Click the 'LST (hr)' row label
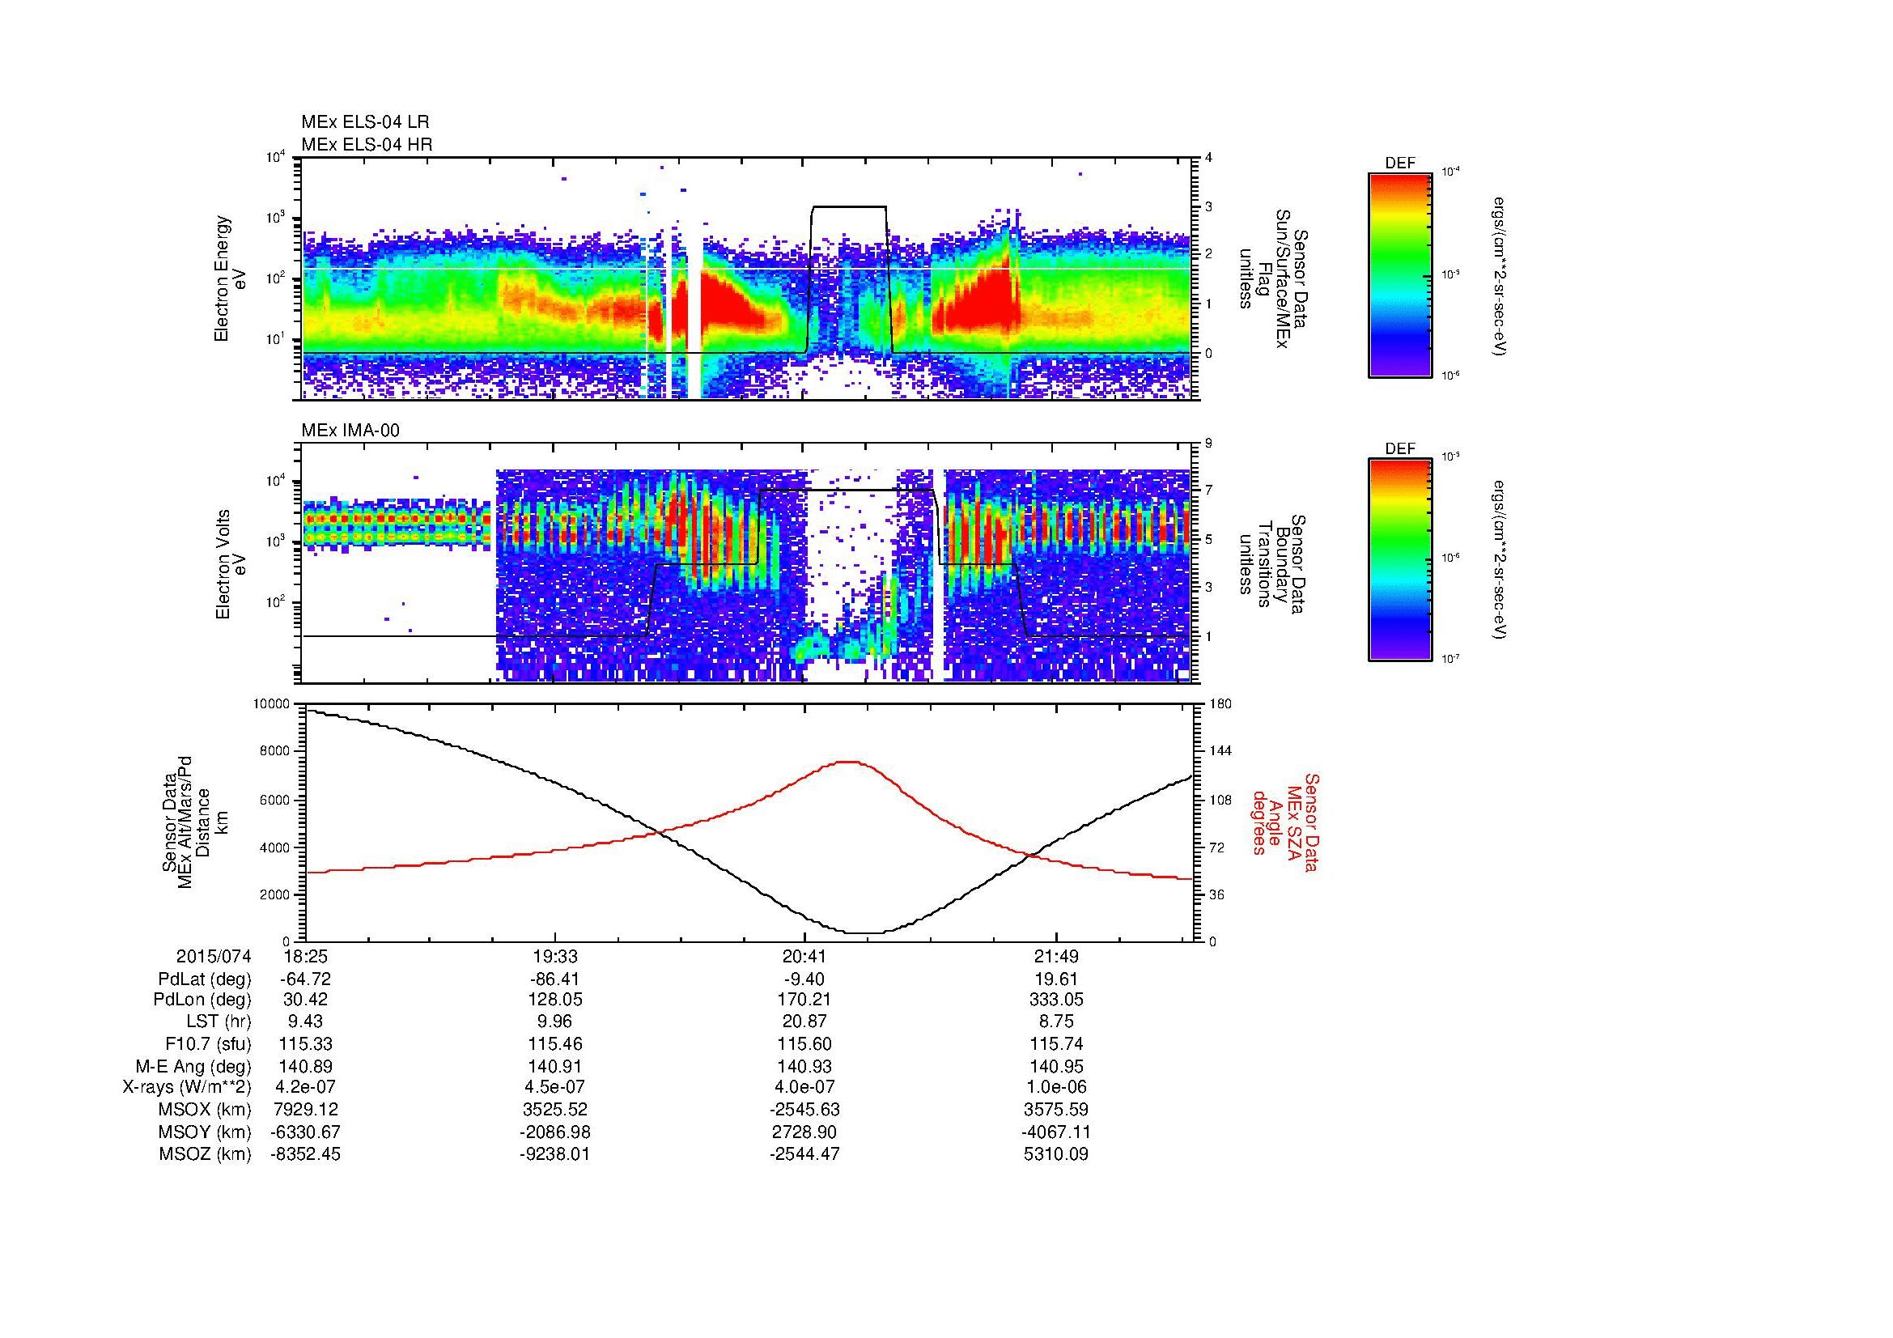The image size is (1893, 1338). (219, 1022)
